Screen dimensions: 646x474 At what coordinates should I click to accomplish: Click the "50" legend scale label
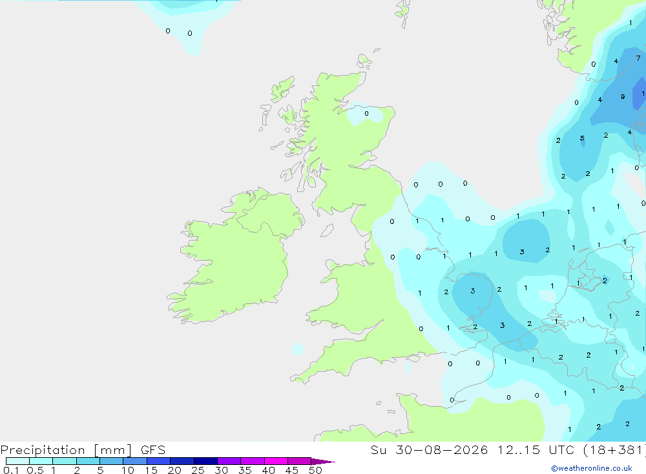point(315,470)
